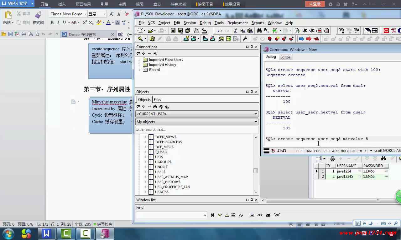The image size is (401, 240).
Task: Open the WPS Writer taskbar button
Action: 47,234
